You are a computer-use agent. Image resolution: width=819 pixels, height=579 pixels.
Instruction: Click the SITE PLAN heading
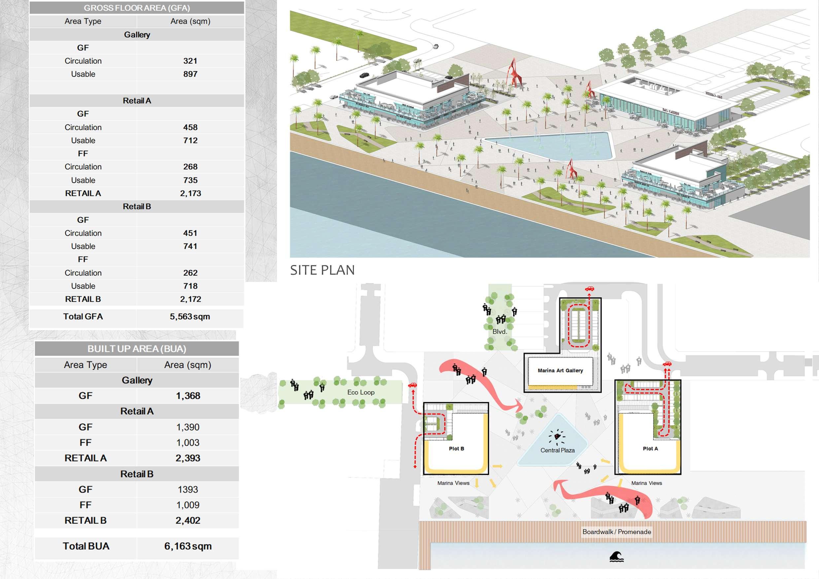(322, 270)
